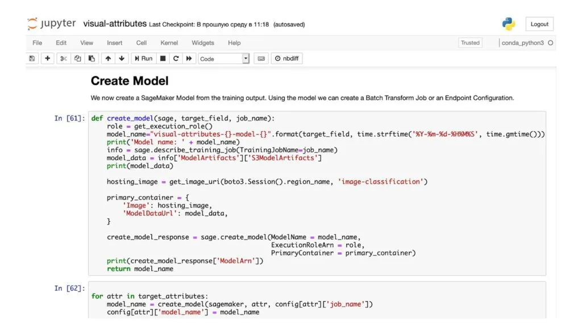Move the selected cell up
Viewport: 582px width, 333px height.
108,58
